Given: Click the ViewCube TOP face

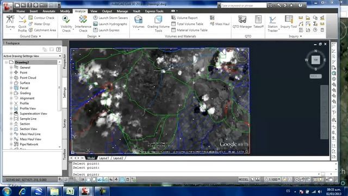Looking at the screenshot, I should click(x=315, y=60).
